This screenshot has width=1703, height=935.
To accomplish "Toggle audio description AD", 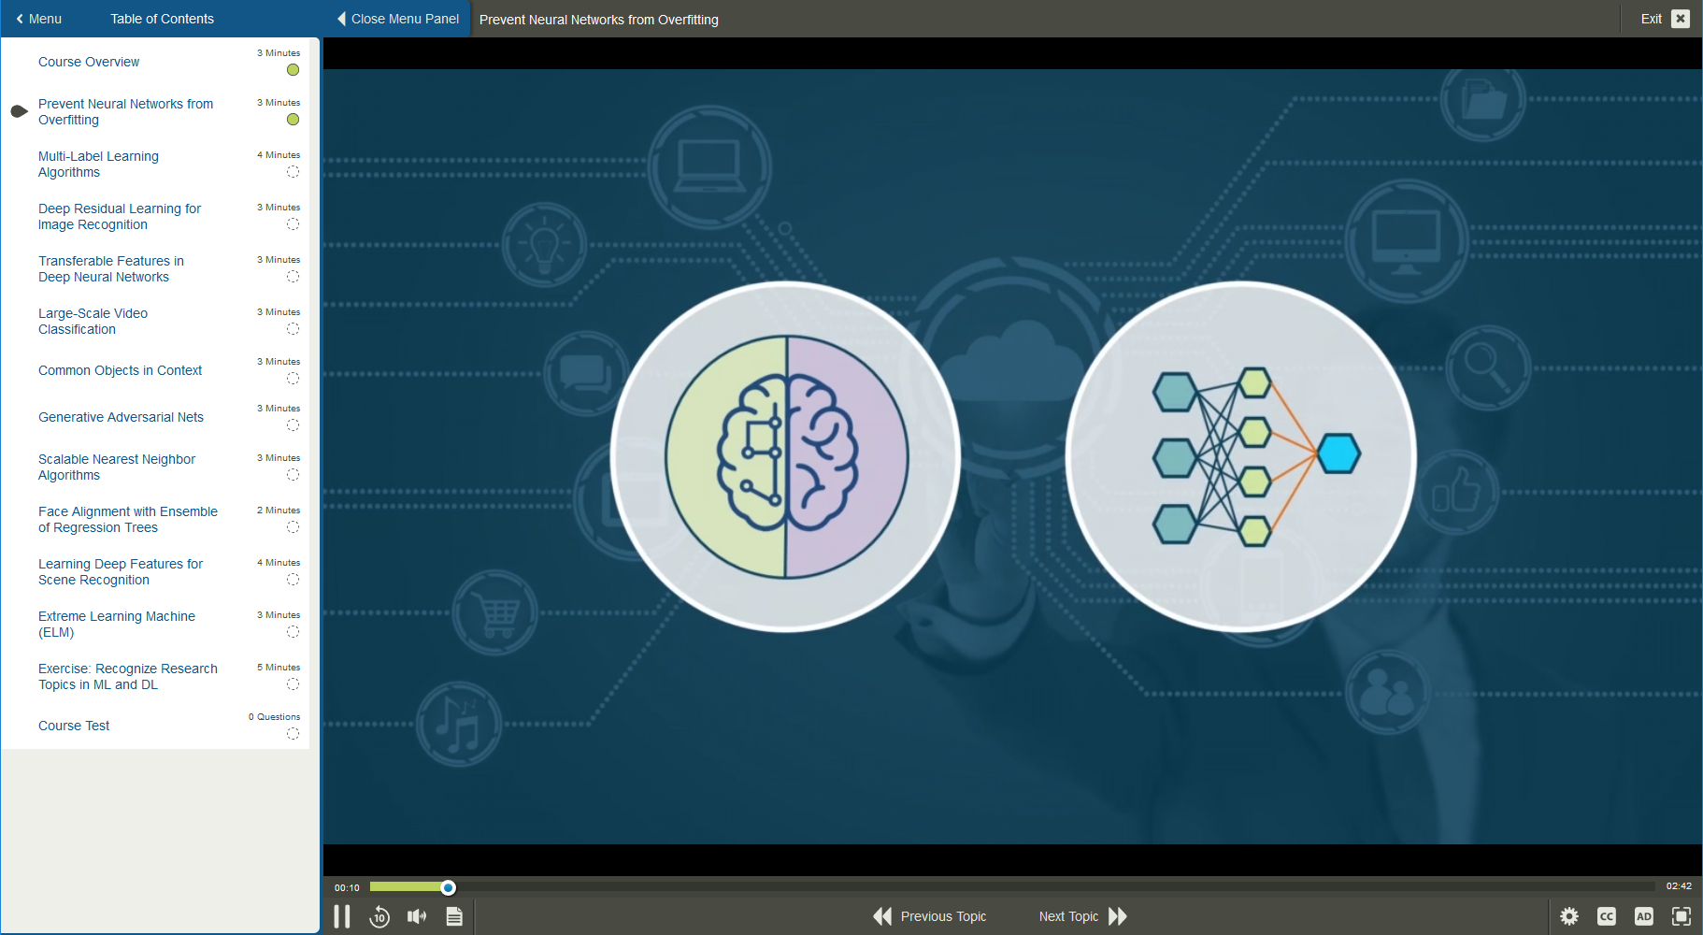I will point(1644,916).
